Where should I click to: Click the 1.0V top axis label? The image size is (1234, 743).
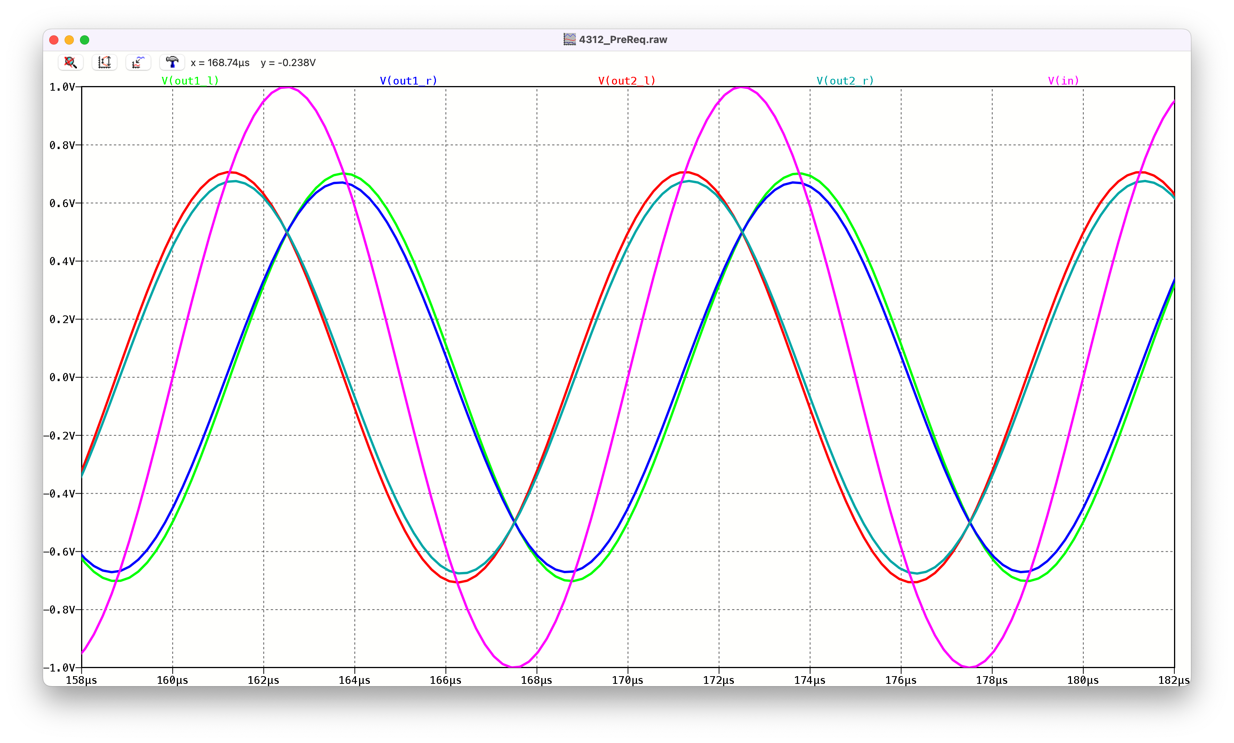[62, 87]
